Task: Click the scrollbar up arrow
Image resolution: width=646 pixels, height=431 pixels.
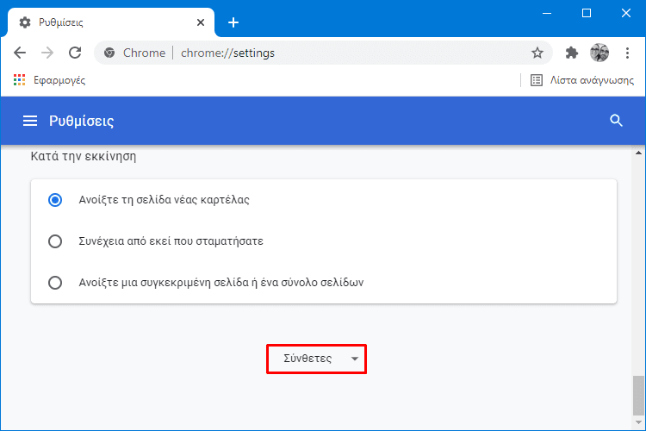Action: (638, 153)
